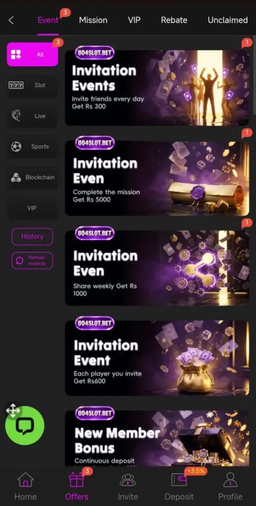Select the VIP sidebar category

(x=32, y=208)
